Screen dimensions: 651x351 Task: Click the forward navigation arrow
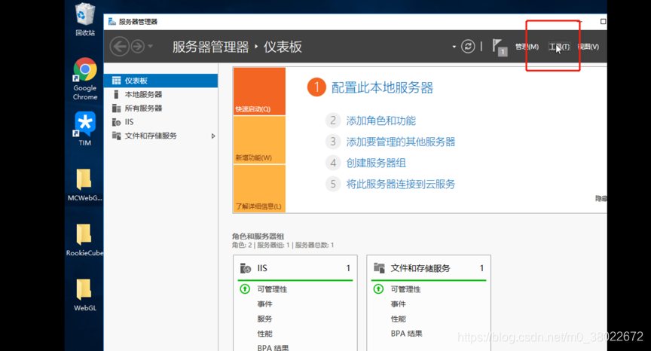[138, 47]
